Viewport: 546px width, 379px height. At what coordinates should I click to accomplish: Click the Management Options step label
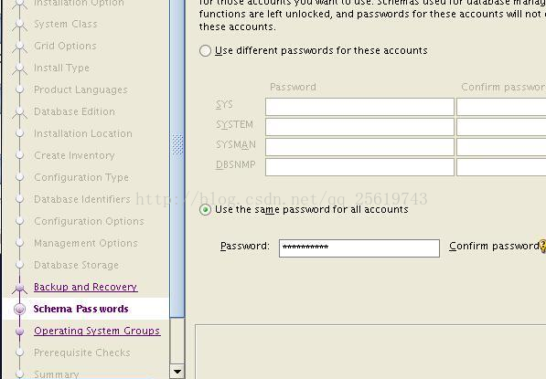[x=86, y=243]
